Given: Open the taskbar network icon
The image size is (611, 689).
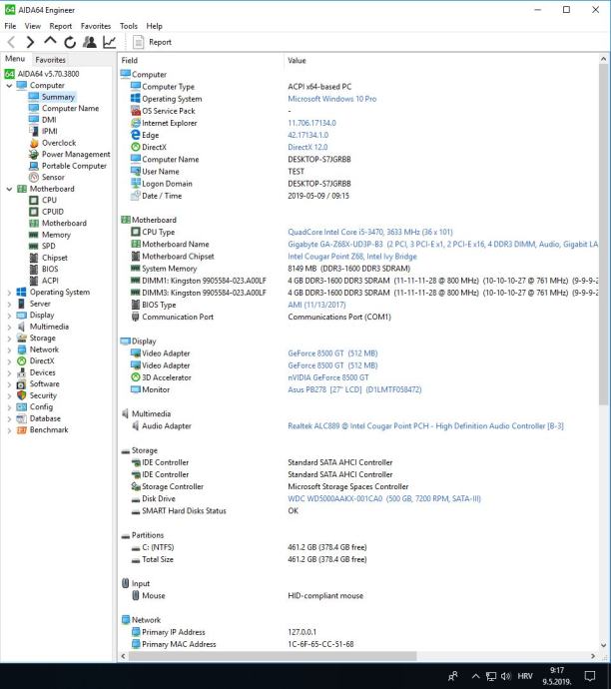Looking at the screenshot, I should 490,676.
